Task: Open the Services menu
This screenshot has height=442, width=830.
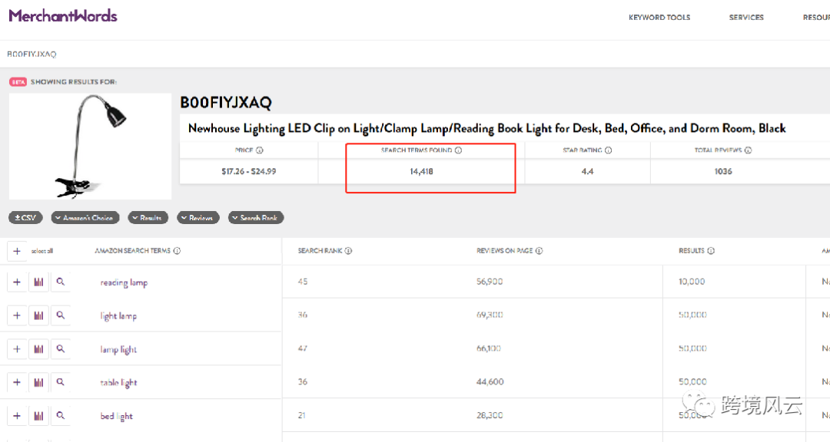Action: [745, 18]
